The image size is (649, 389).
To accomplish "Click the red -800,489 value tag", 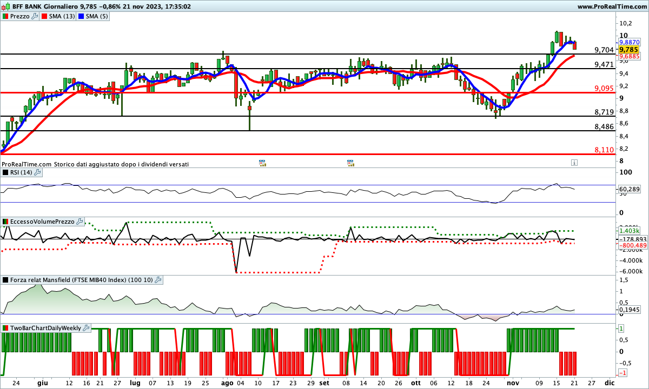I will 632,245.
